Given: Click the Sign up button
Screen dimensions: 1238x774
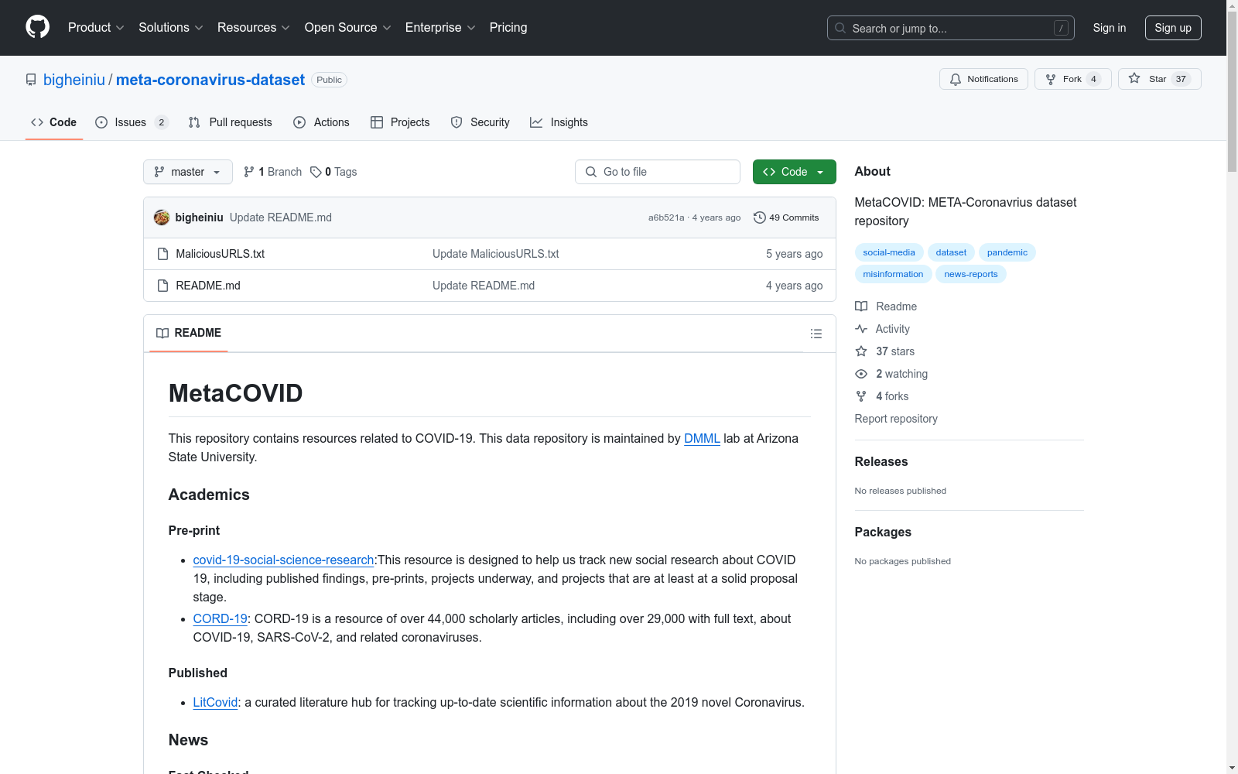Looking at the screenshot, I should click(1173, 28).
